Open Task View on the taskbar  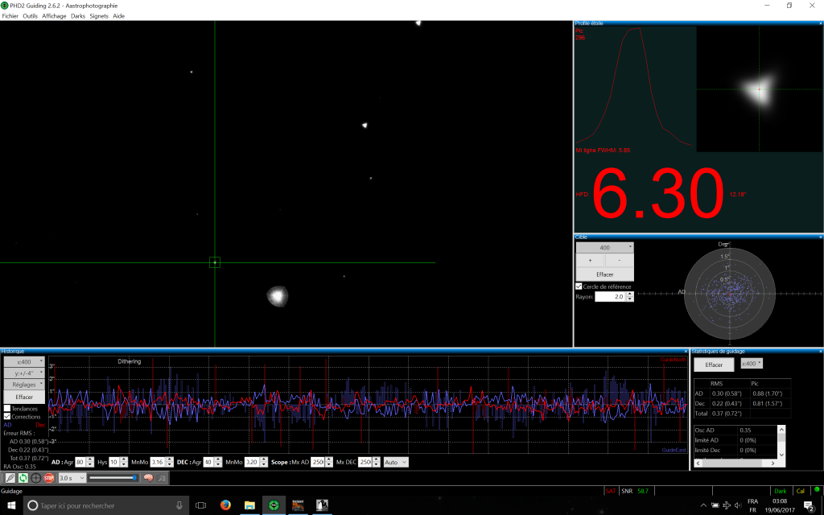[200, 505]
